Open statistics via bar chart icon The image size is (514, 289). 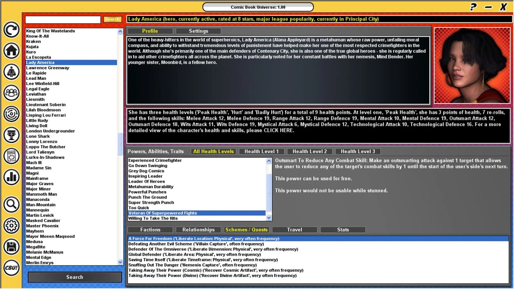[11, 177]
